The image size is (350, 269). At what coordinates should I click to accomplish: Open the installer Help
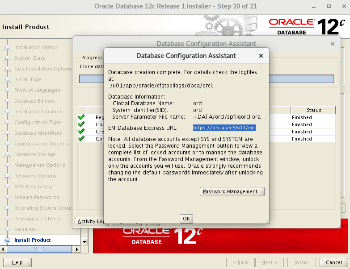[x=17, y=262]
